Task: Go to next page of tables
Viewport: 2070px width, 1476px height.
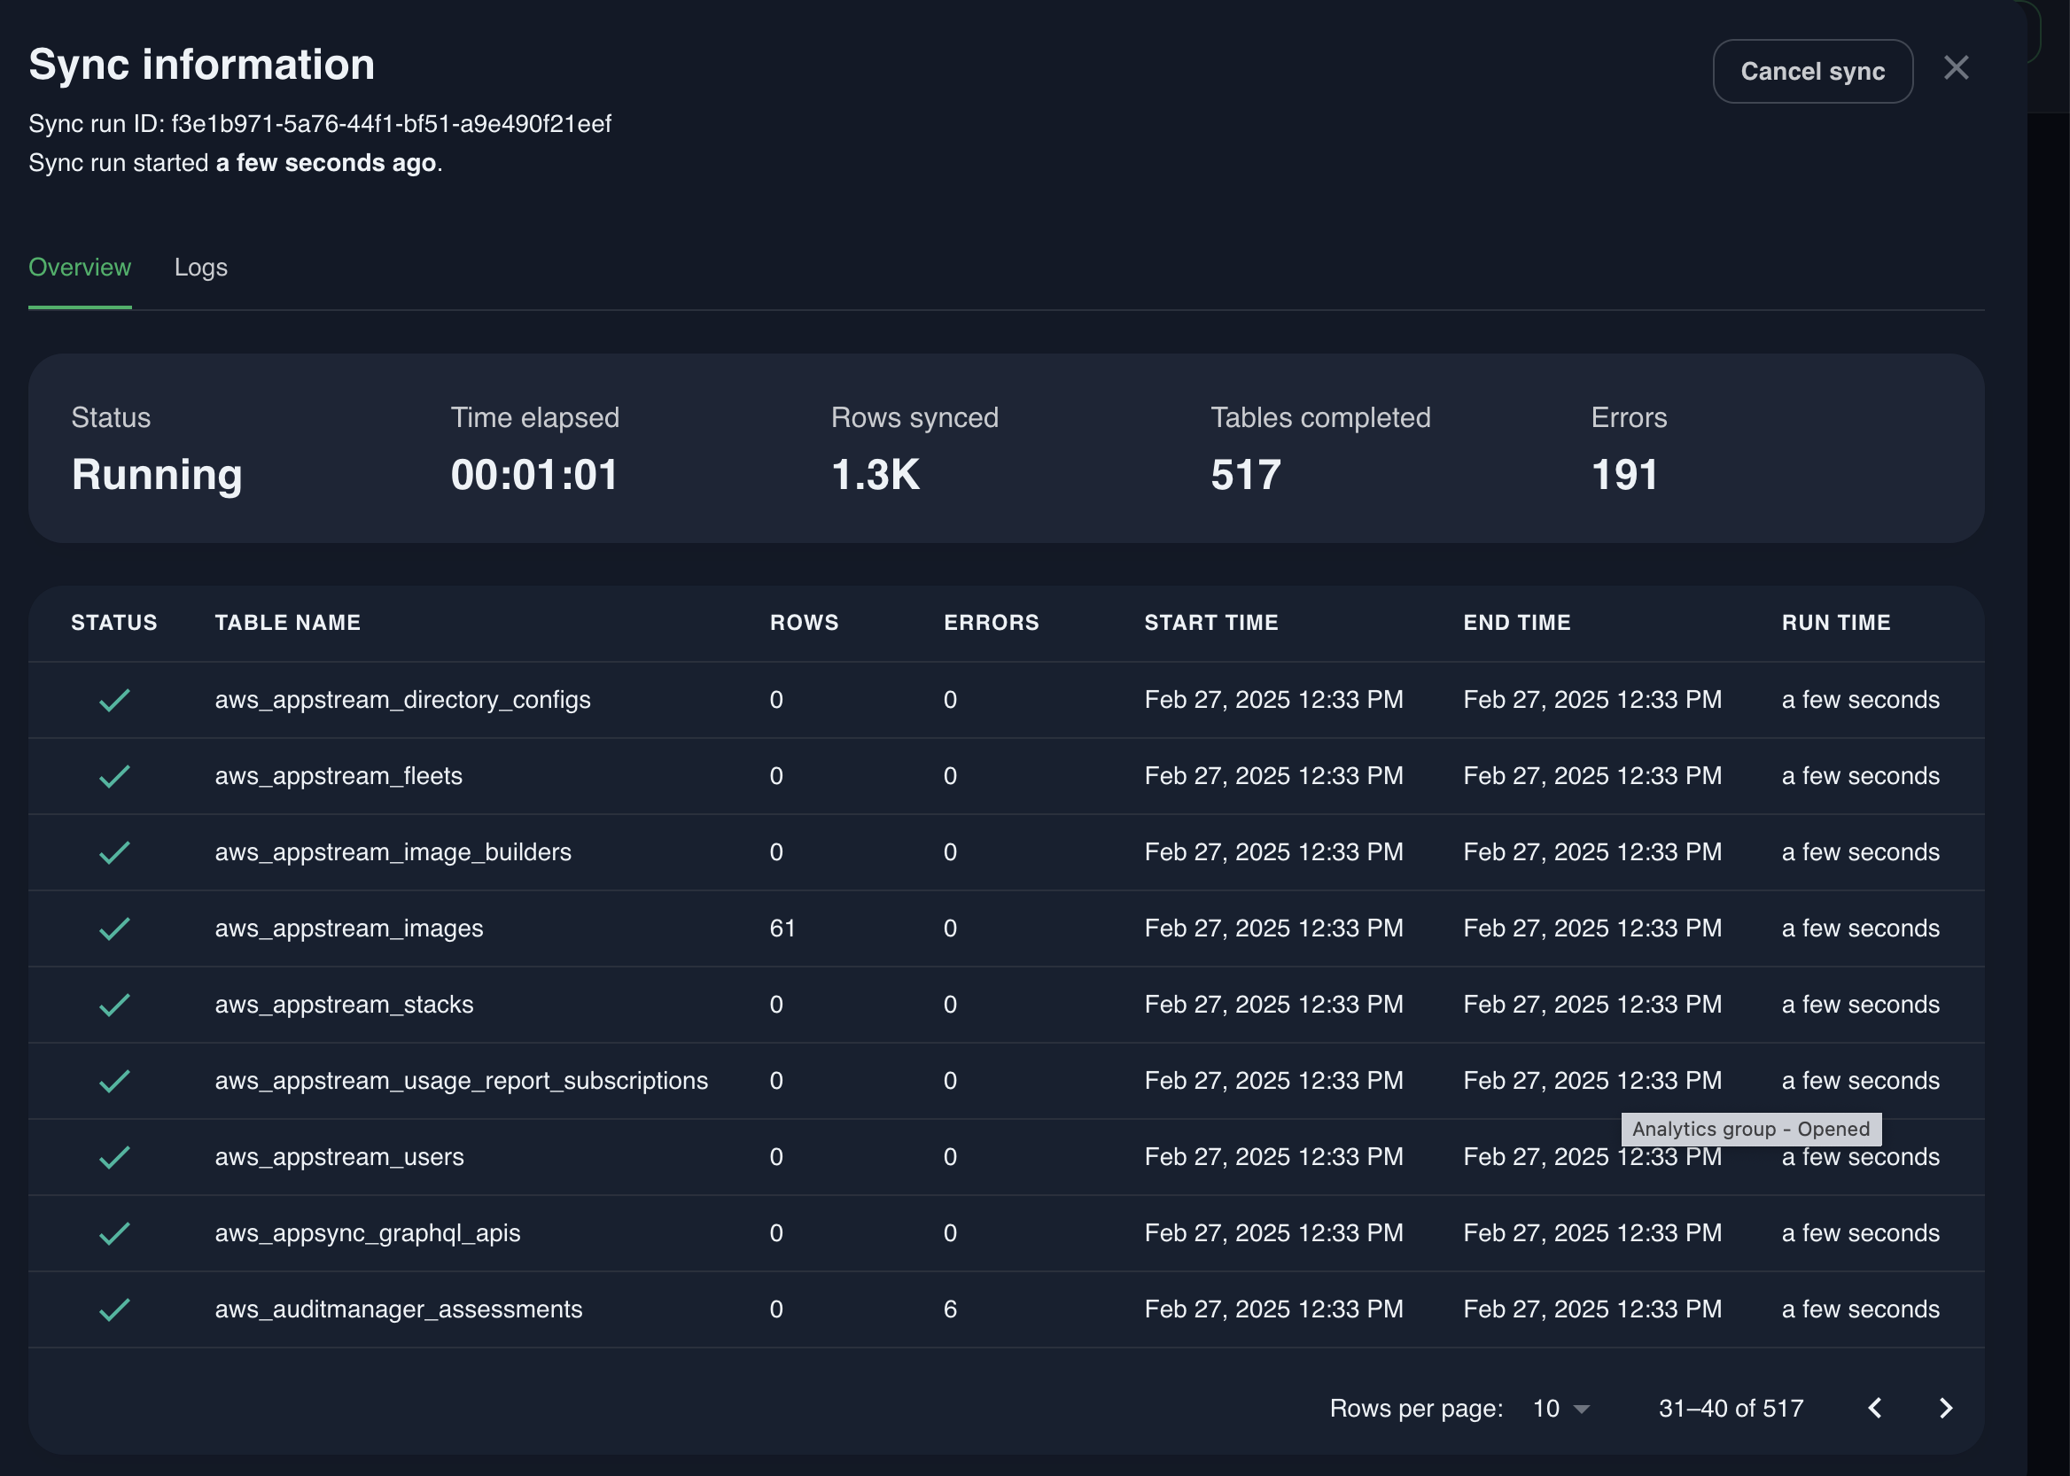Action: pos(1945,1408)
